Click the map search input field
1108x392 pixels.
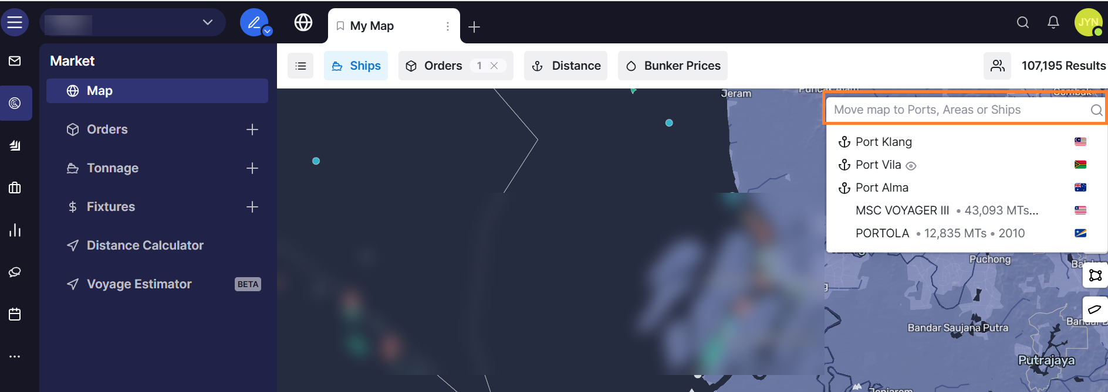coord(957,110)
